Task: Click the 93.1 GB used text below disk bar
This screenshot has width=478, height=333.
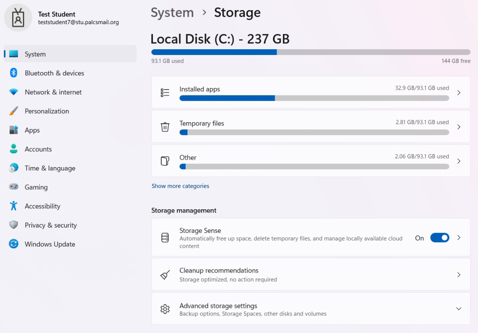Action: click(168, 61)
